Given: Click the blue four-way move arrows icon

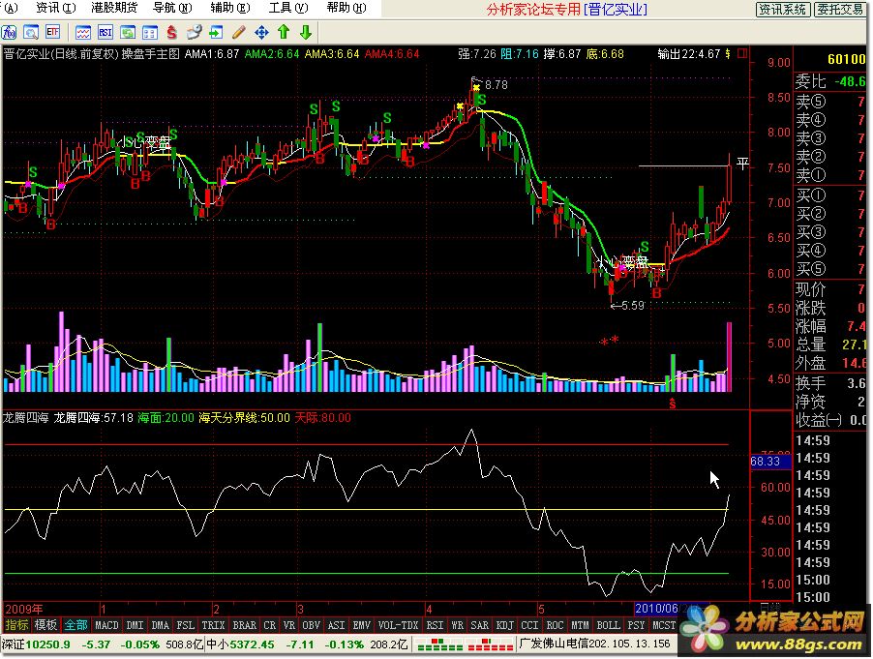Looking at the screenshot, I should [x=261, y=33].
